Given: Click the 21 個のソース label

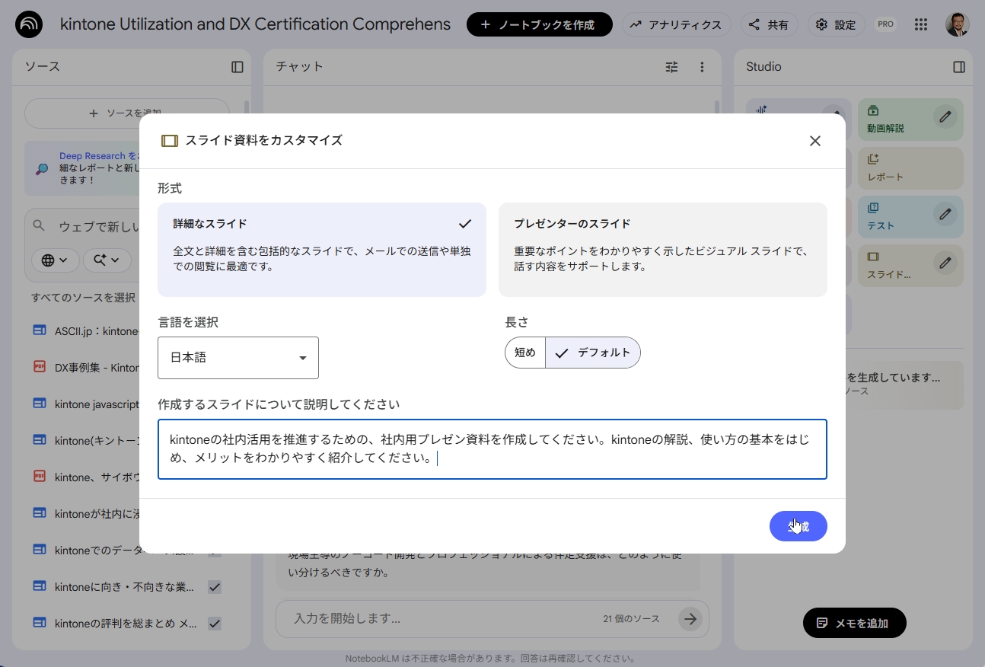Looking at the screenshot, I should coord(631,619).
